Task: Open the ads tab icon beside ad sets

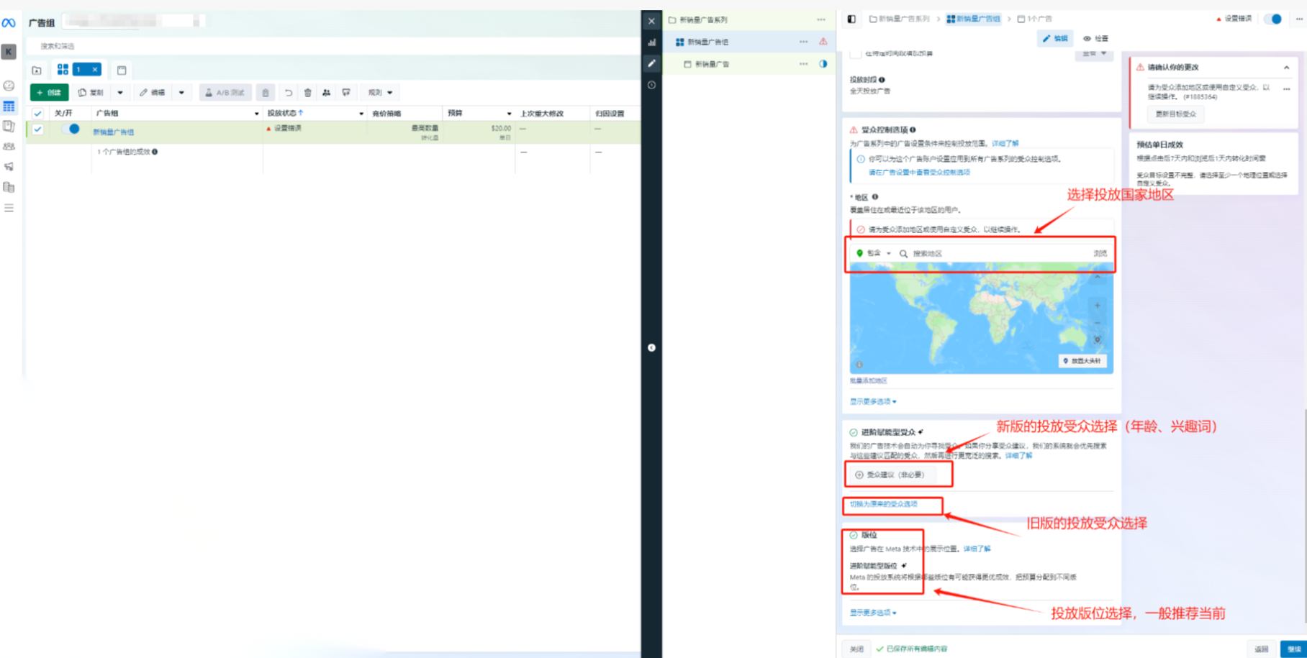Action: (122, 70)
